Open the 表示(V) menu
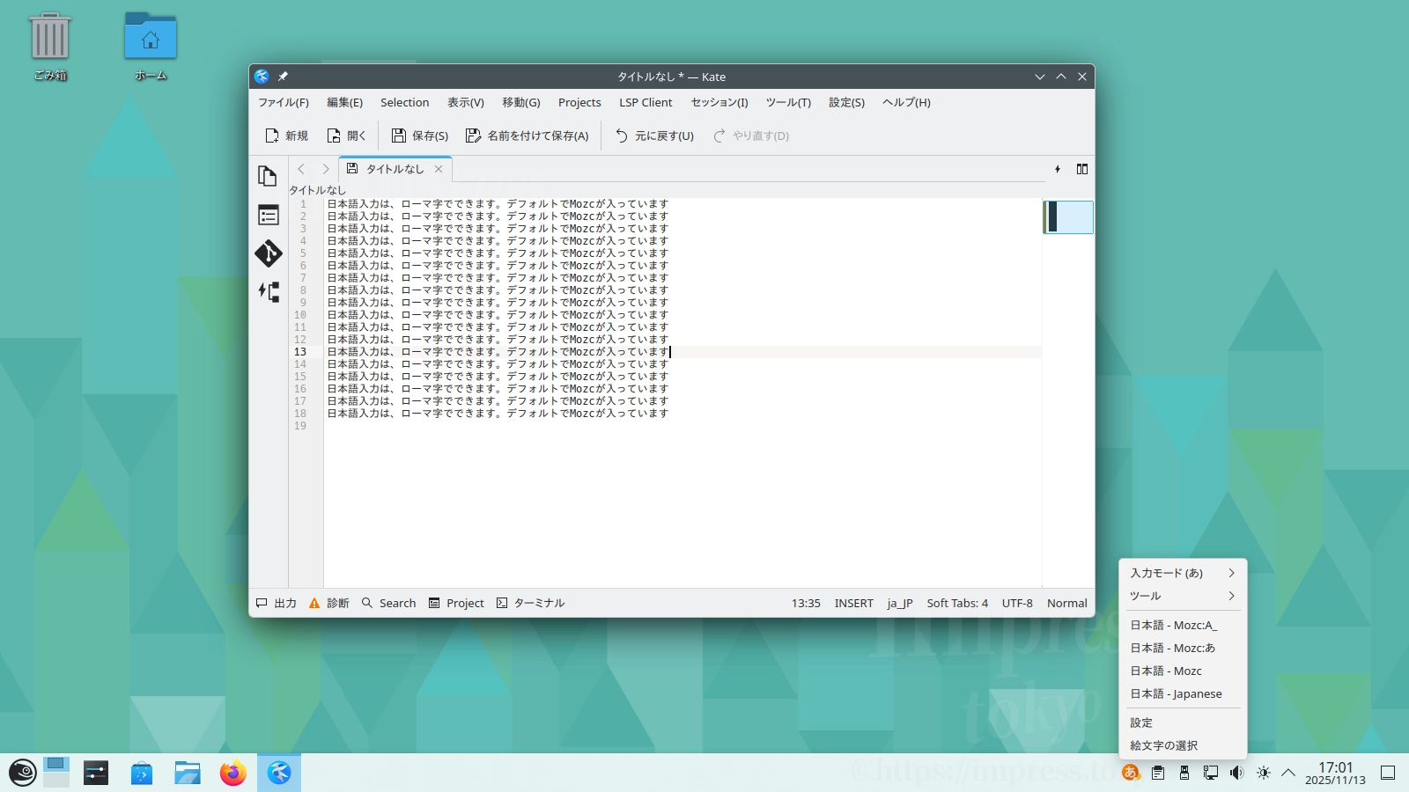 pos(466,102)
